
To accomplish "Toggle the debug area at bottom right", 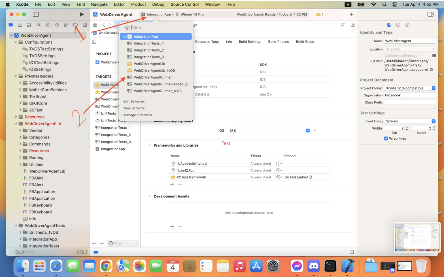I will tap(352, 252).
